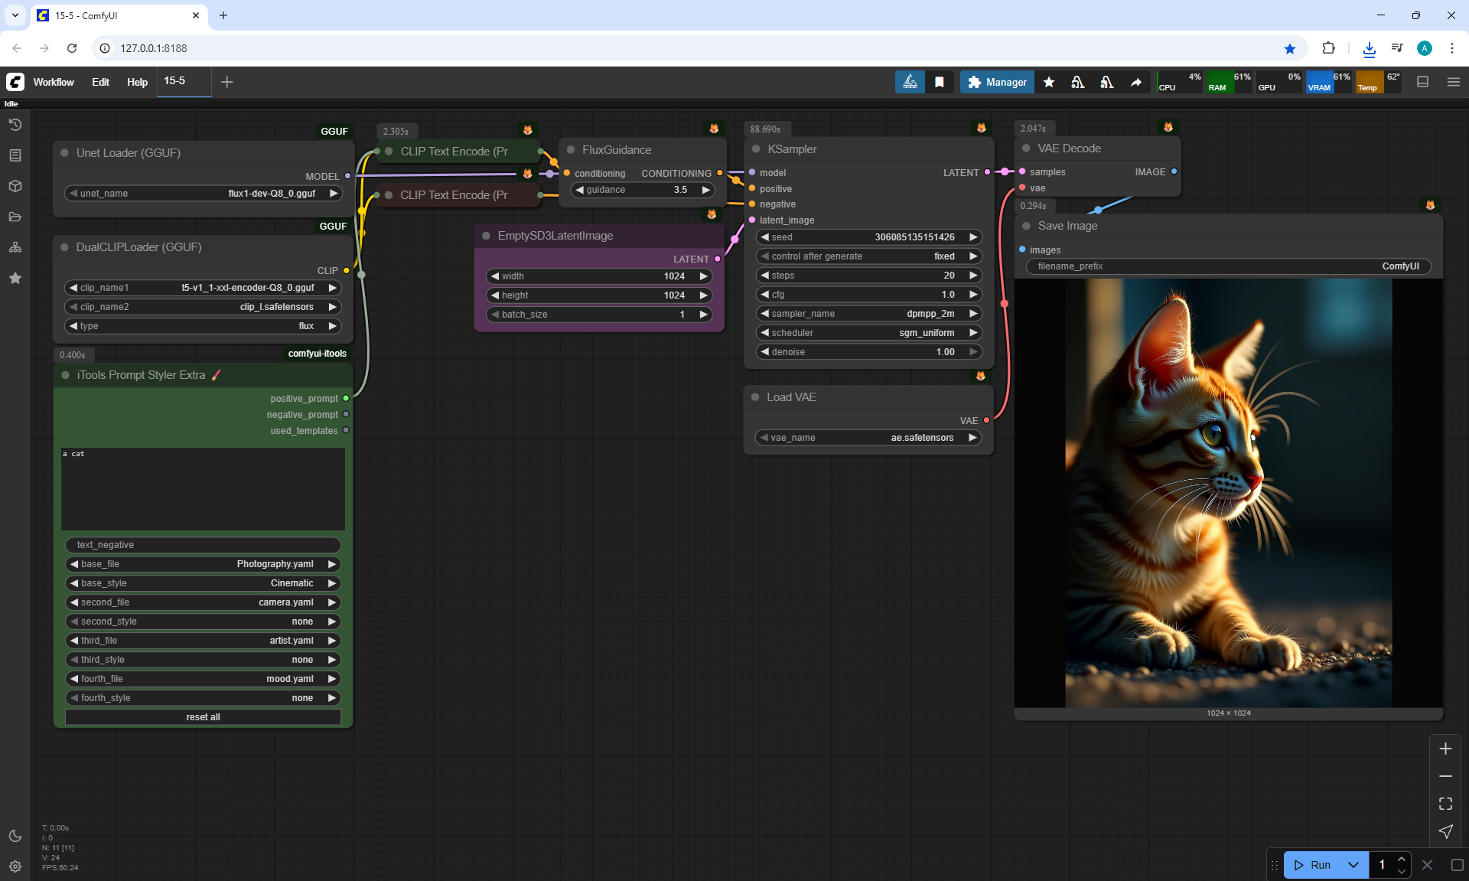
Task: Increase guidance value with right arrow
Action: tap(705, 190)
